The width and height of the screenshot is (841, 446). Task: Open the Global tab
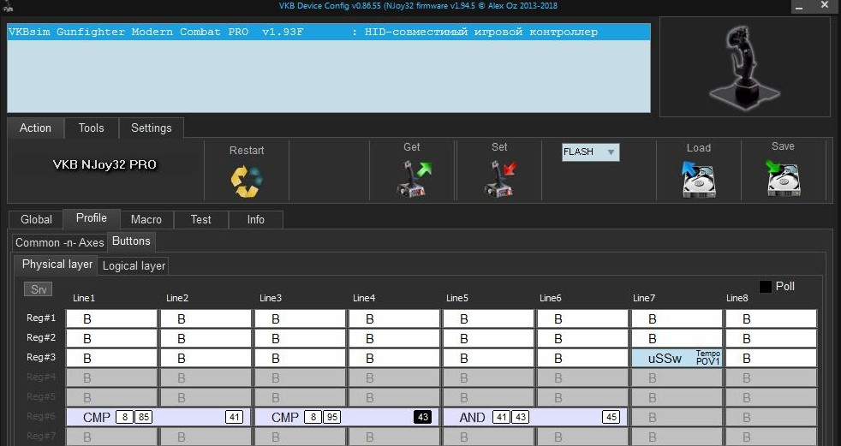tap(37, 219)
